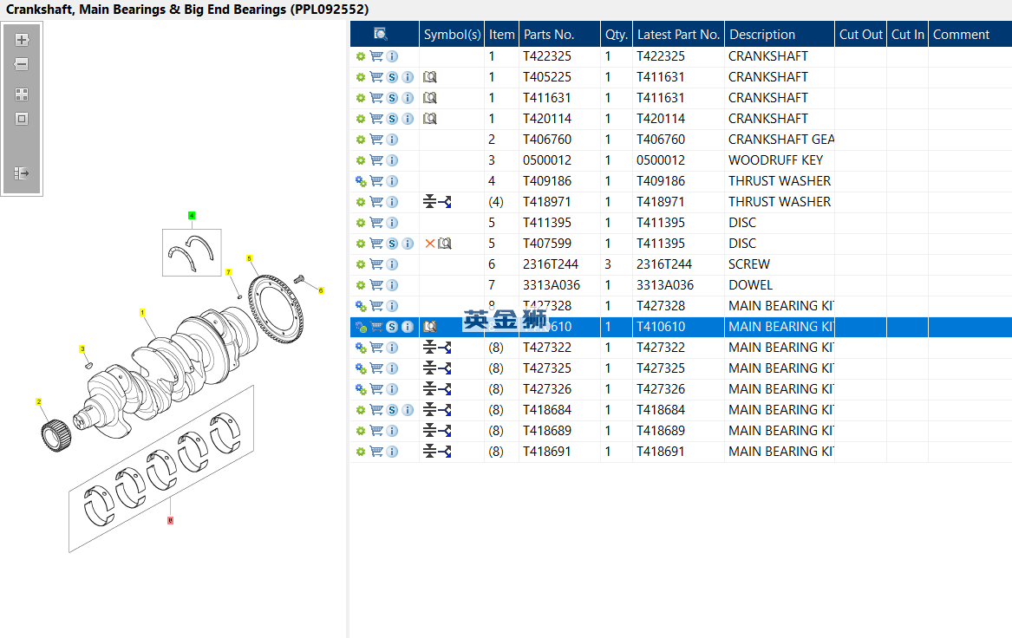The height and width of the screenshot is (638, 1012).
Task: Click the four-squares grid view icon
Action: point(22,94)
